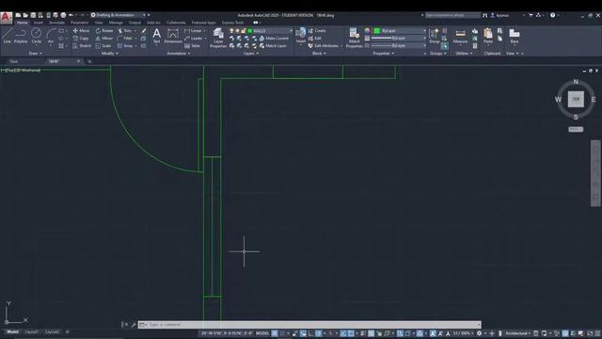This screenshot has width=602, height=339.
Task: Select the Arc tool
Action: tap(51, 36)
